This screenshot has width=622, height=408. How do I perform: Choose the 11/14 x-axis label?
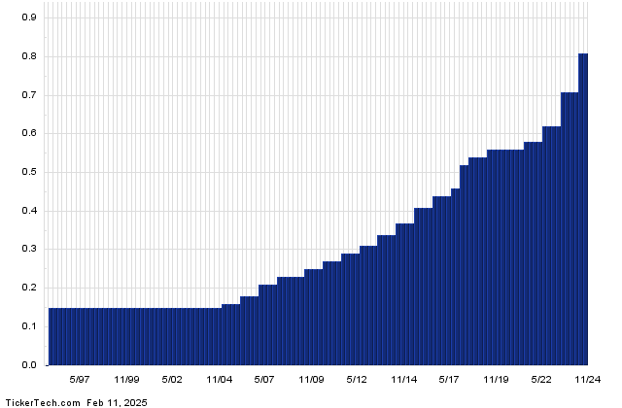click(x=403, y=379)
